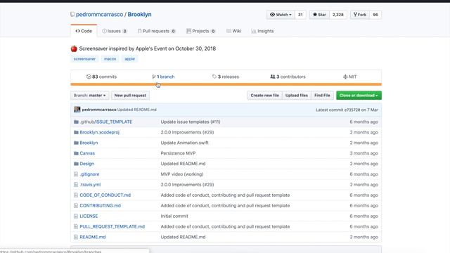Click 'Update Animation.swift' commit message

tap(184, 143)
